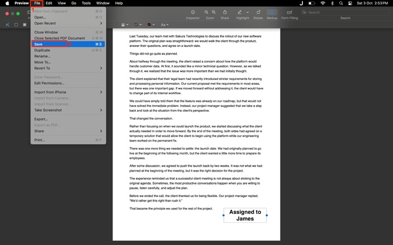Select the Assigned to James text box
The height and width of the screenshot is (245, 393).
[x=245, y=215]
